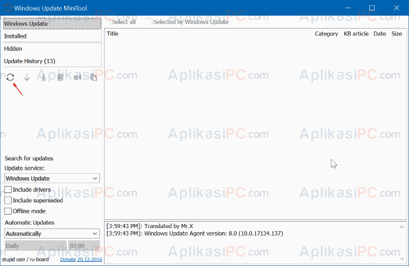
Task: Toggle Offline mode checkbox
Action: pos(8,211)
